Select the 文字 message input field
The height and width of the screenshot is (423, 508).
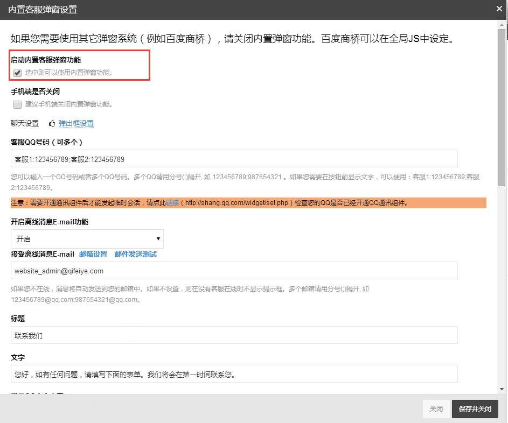234,374
